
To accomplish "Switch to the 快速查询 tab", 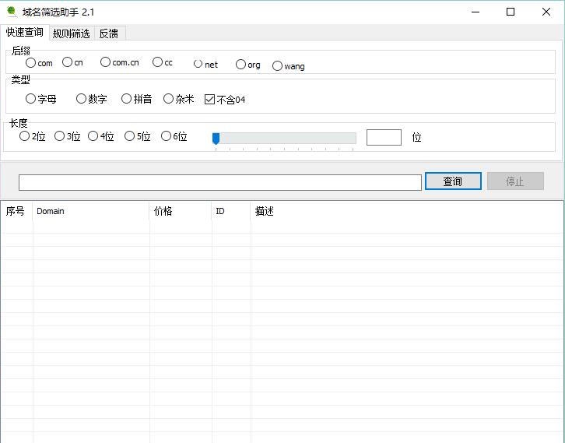I will 24,32.
